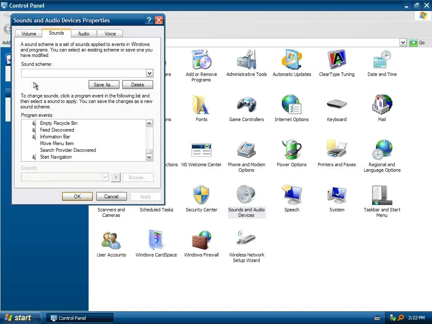The height and width of the screenshot is (324, 432).
Task: Open the Keyboard icon
Action: click(337, 105)
